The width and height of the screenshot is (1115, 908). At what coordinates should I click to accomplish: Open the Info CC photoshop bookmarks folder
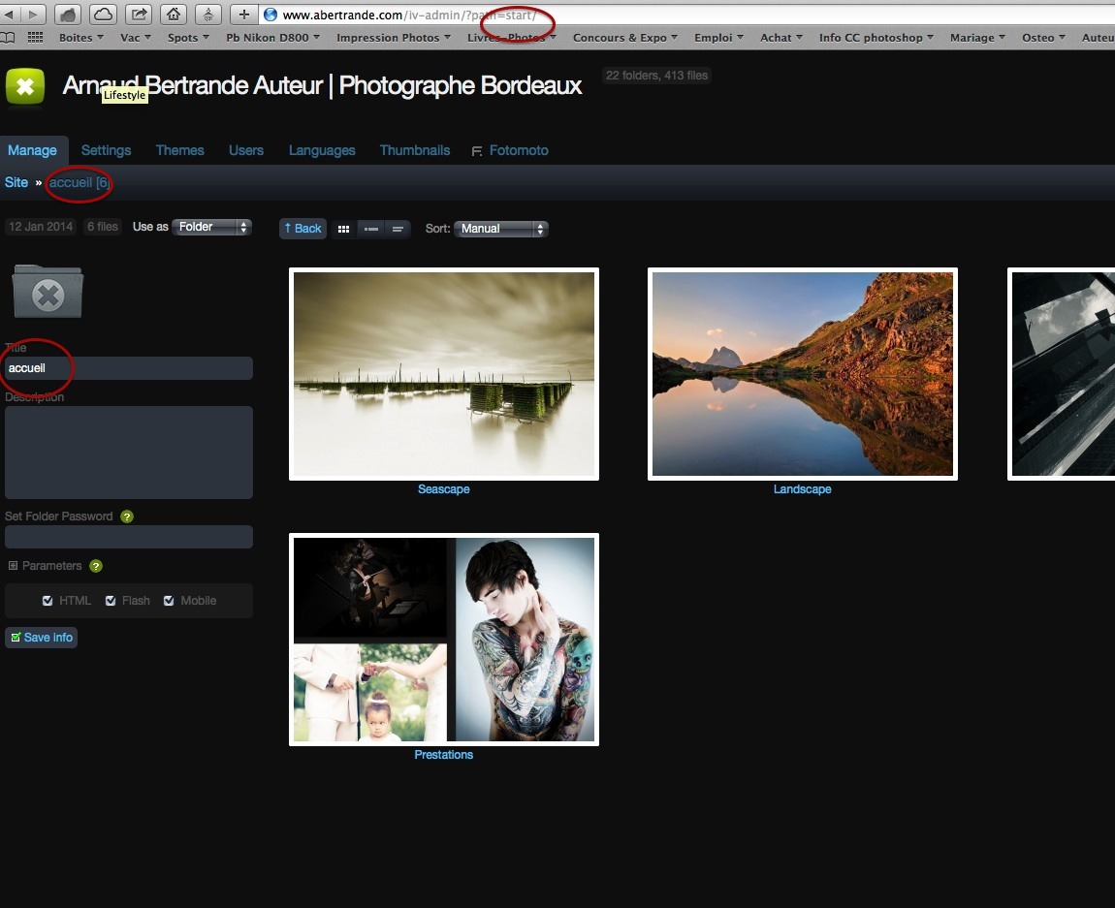876,38
